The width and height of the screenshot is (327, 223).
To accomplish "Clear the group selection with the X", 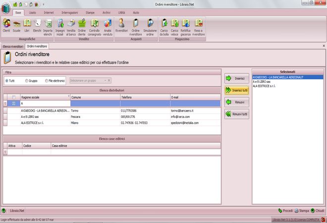I will click(109, 80).
